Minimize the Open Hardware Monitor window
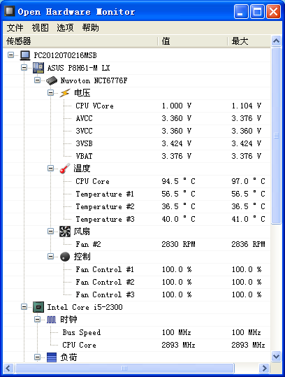The height and width of the screenshot is (377, 285). (x=241, y=11)
